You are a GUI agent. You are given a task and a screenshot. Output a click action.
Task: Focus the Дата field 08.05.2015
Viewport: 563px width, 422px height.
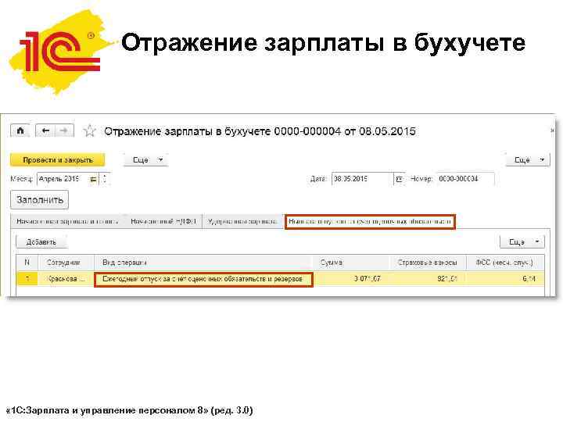[363, 179]
